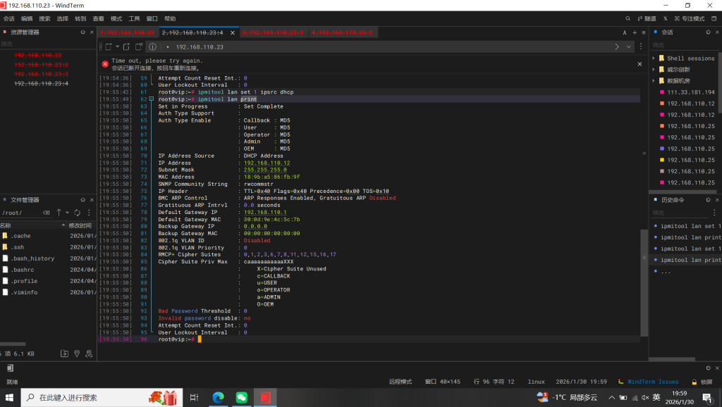Switch to tab 3.192.168.110.23:2

[x=272, y=32]
